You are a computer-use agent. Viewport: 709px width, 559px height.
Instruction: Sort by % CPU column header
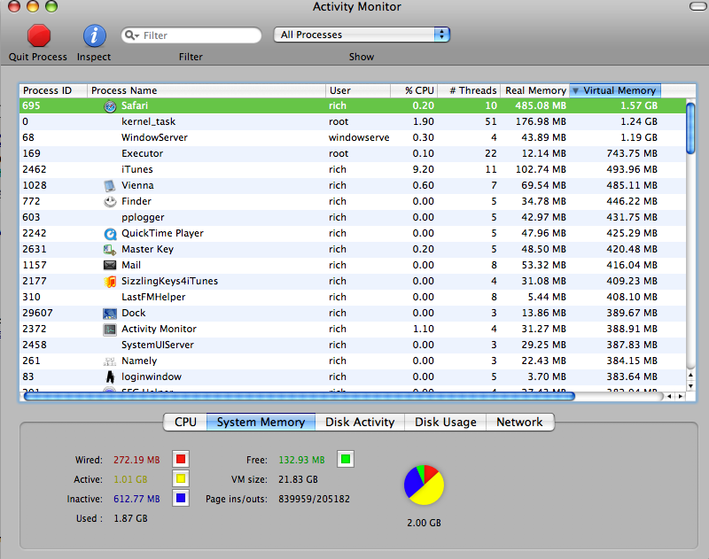[414, 90]
